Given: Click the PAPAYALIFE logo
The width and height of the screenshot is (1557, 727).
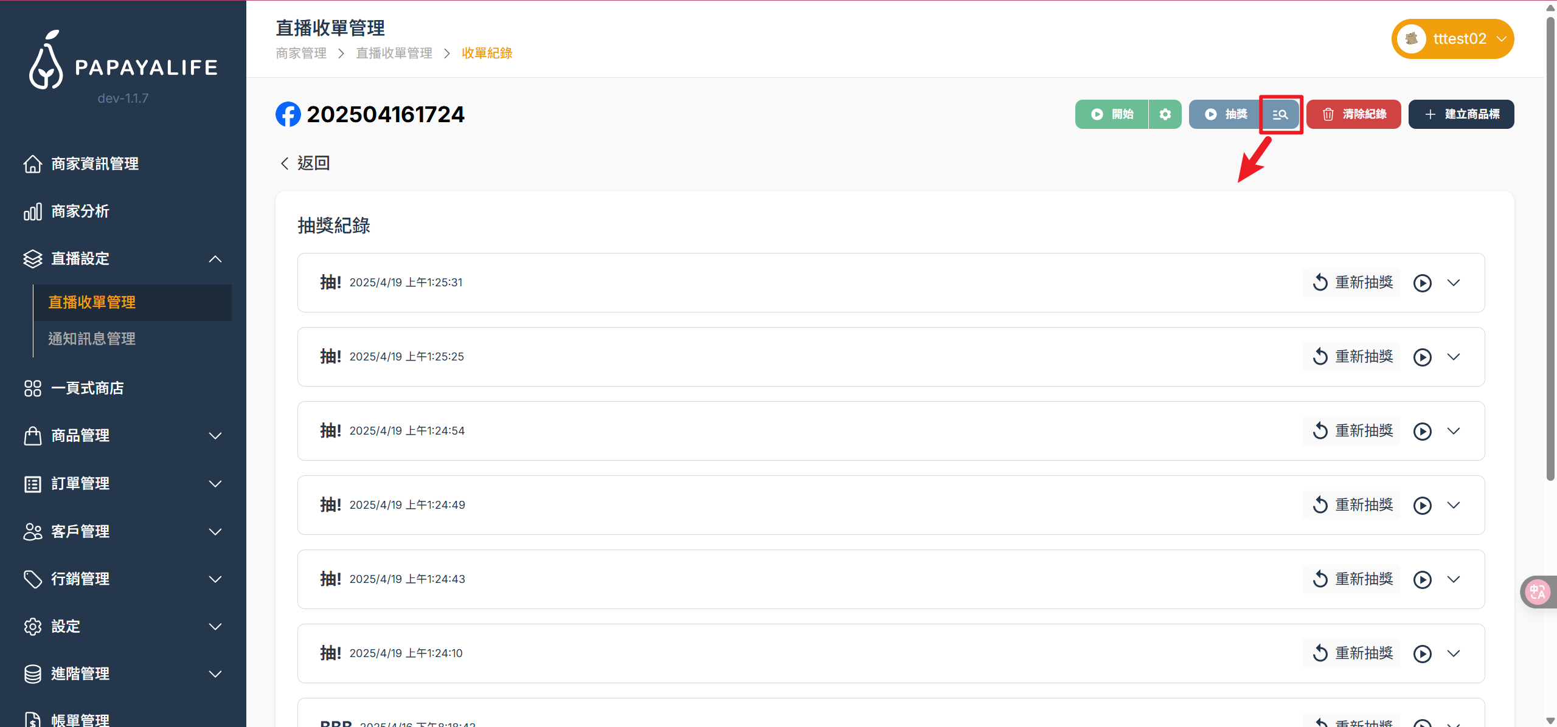Looking at the screenshot, I should tap(123, 61).
